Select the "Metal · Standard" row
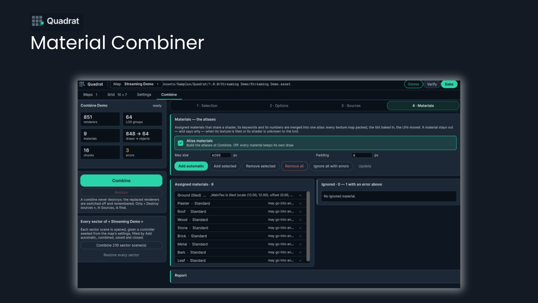Viewport: 538px width, 303px height. tap(240, 244)
